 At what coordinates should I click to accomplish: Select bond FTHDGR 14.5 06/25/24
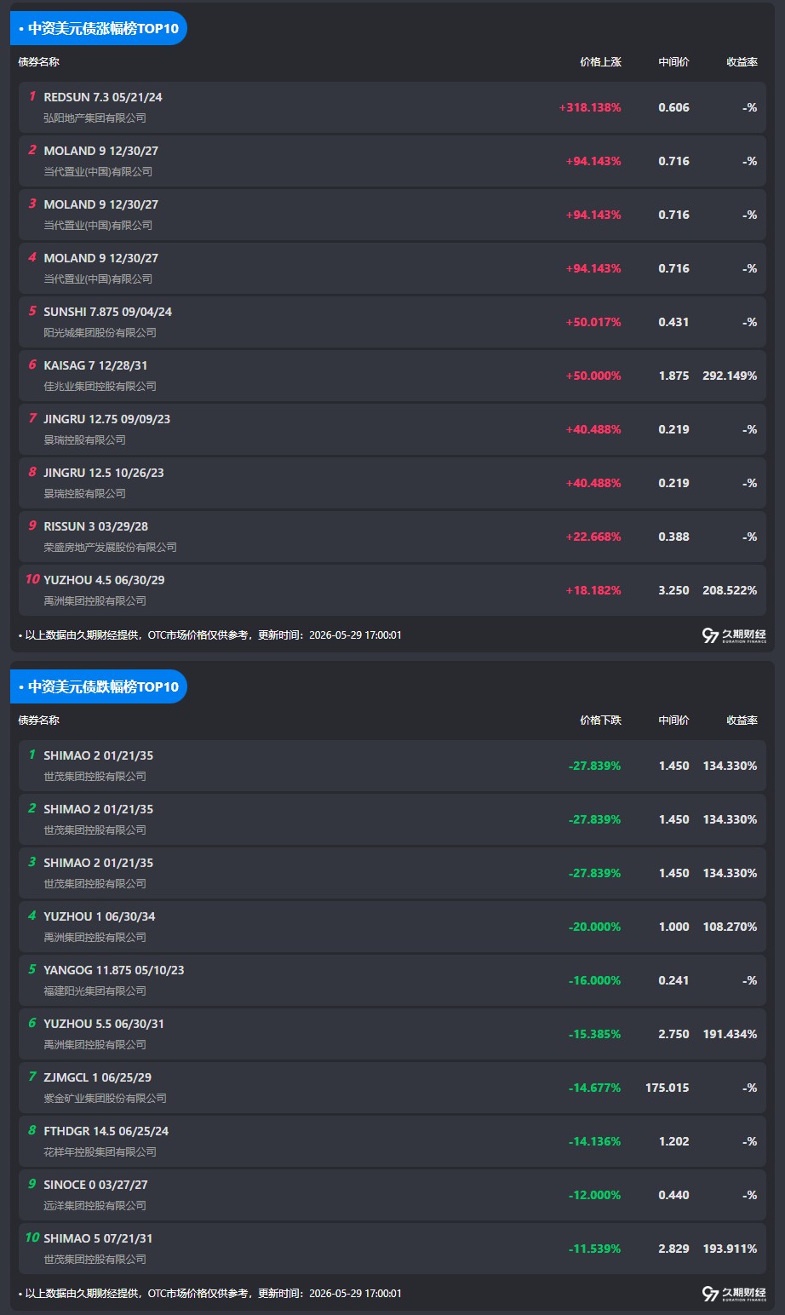click(106, 1131)
